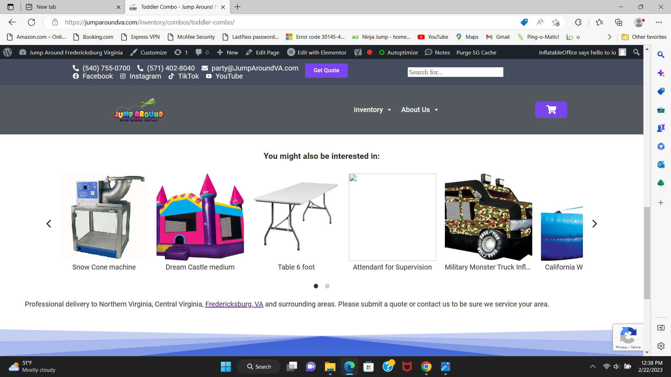Viewport: 671px width, 377px height.
Task: Add page to favorites star icon
Action: pyautogui.click(x=556, y=22)
